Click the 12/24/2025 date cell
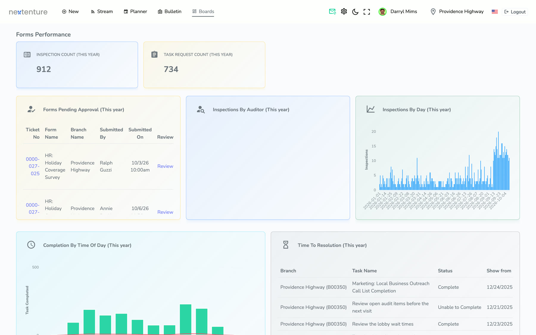 click(x=499, y=287)
